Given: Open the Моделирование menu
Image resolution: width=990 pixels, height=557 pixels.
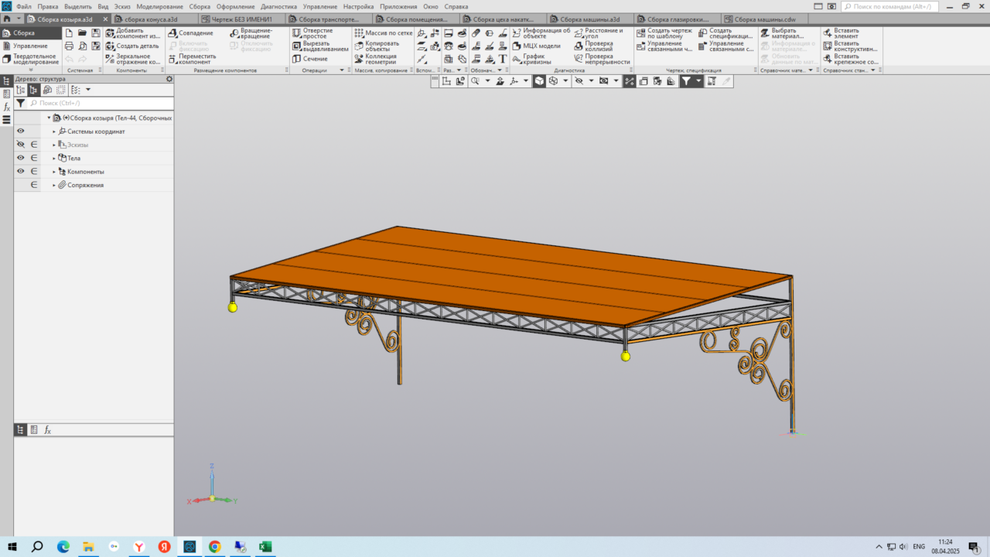Looking at the screenshot, I should coord(159,6).
